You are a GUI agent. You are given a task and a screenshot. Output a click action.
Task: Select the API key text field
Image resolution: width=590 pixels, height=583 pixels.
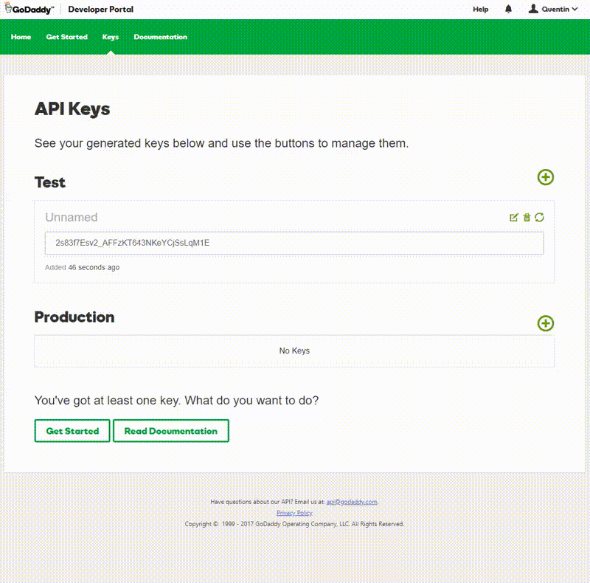pos(295,242)
